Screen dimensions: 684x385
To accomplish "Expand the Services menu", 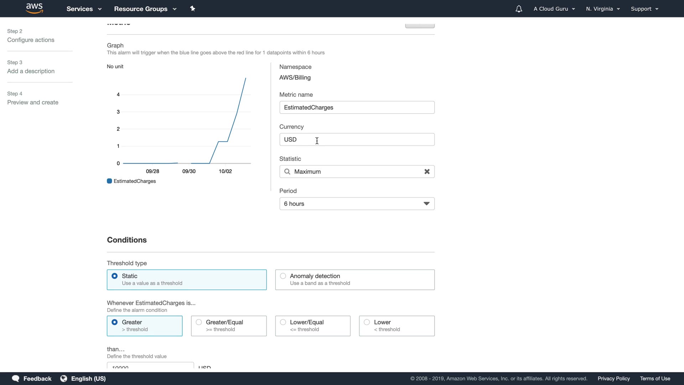I will (84, 9).
